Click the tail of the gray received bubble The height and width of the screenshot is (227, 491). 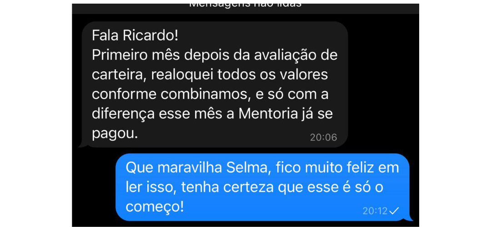[x=83, y=144]
